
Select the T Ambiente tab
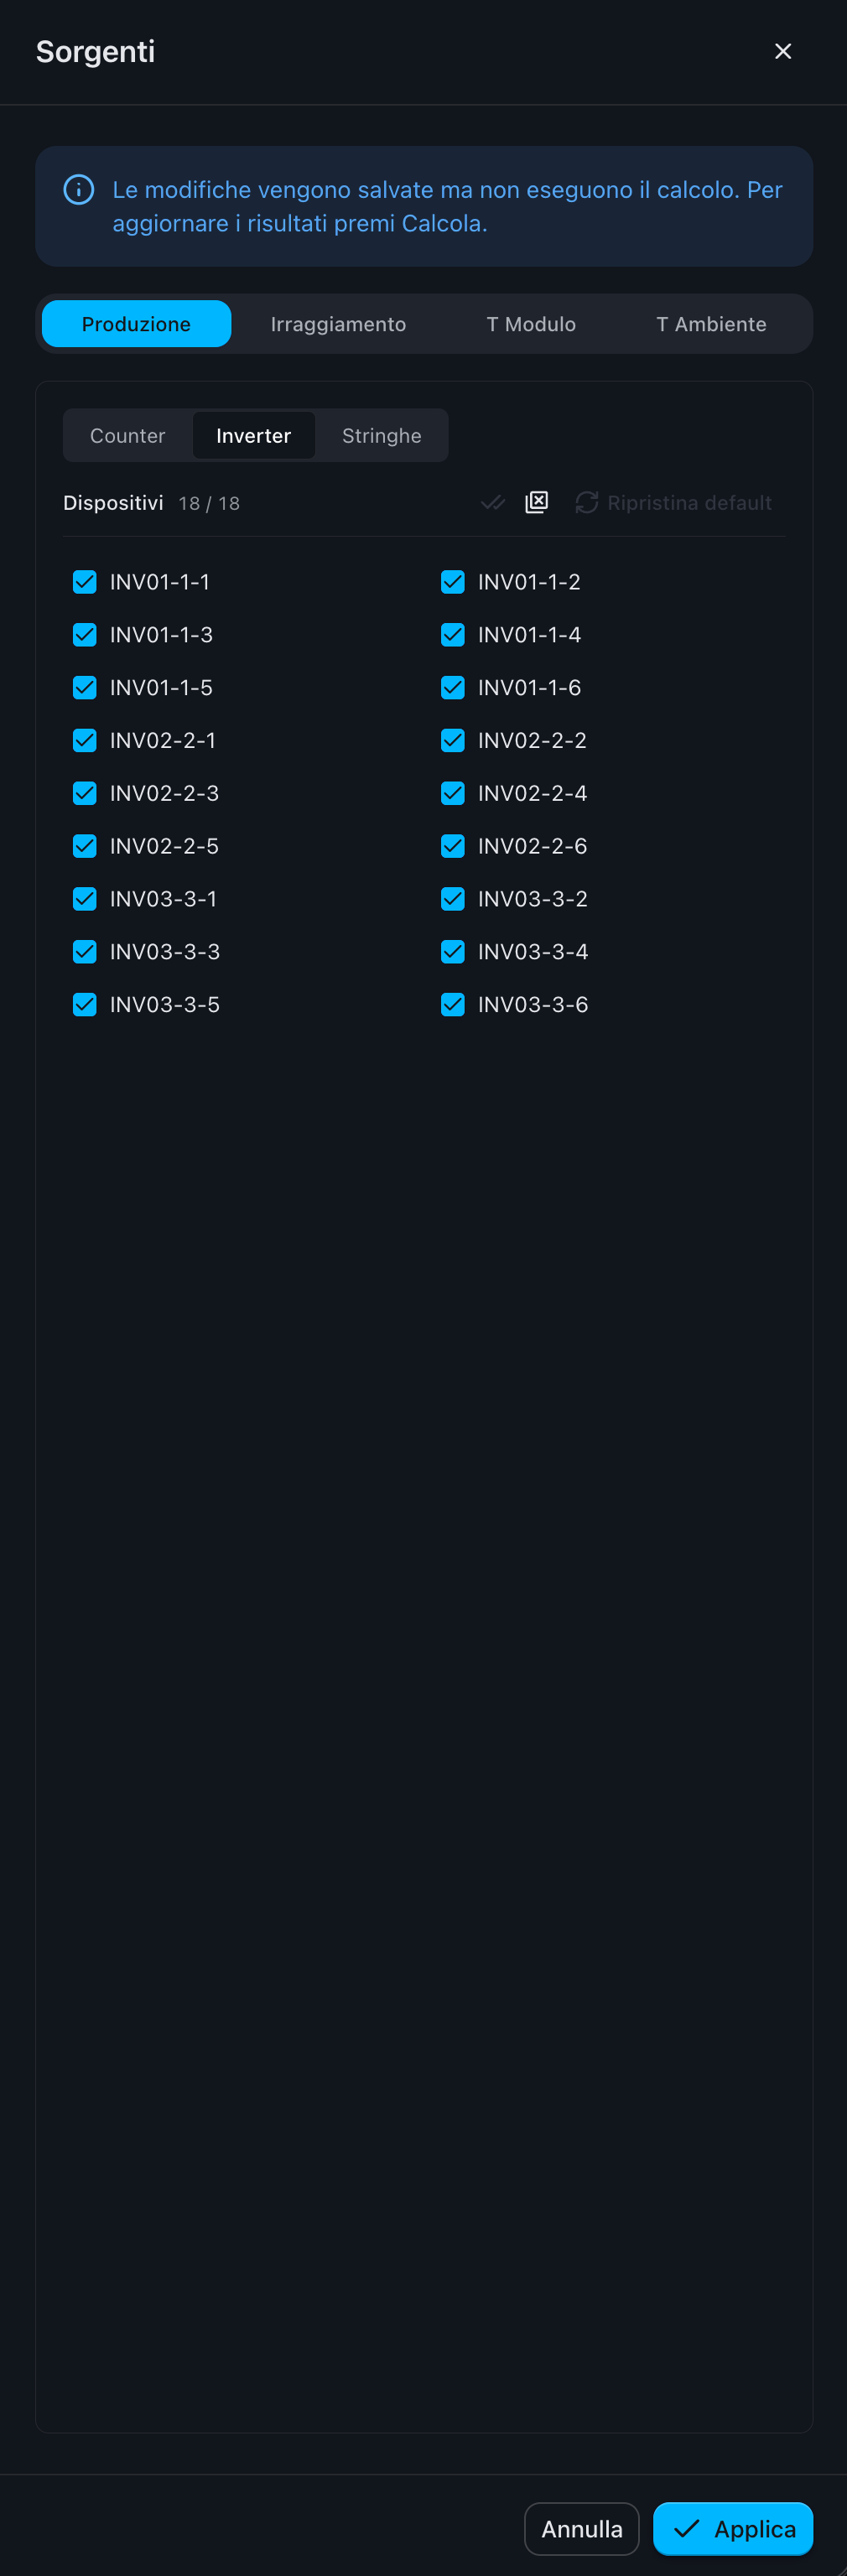click(x=711, y=324)
